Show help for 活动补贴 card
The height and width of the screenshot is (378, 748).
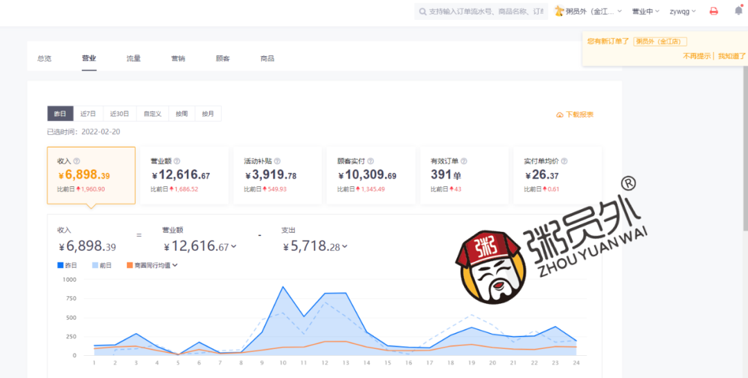tap(277, 161)
